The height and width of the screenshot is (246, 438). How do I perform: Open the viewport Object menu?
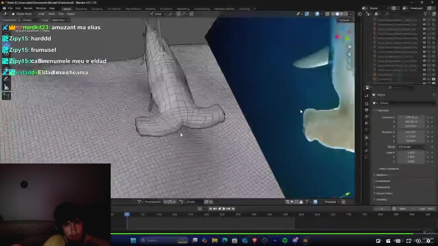click(70, 14)
